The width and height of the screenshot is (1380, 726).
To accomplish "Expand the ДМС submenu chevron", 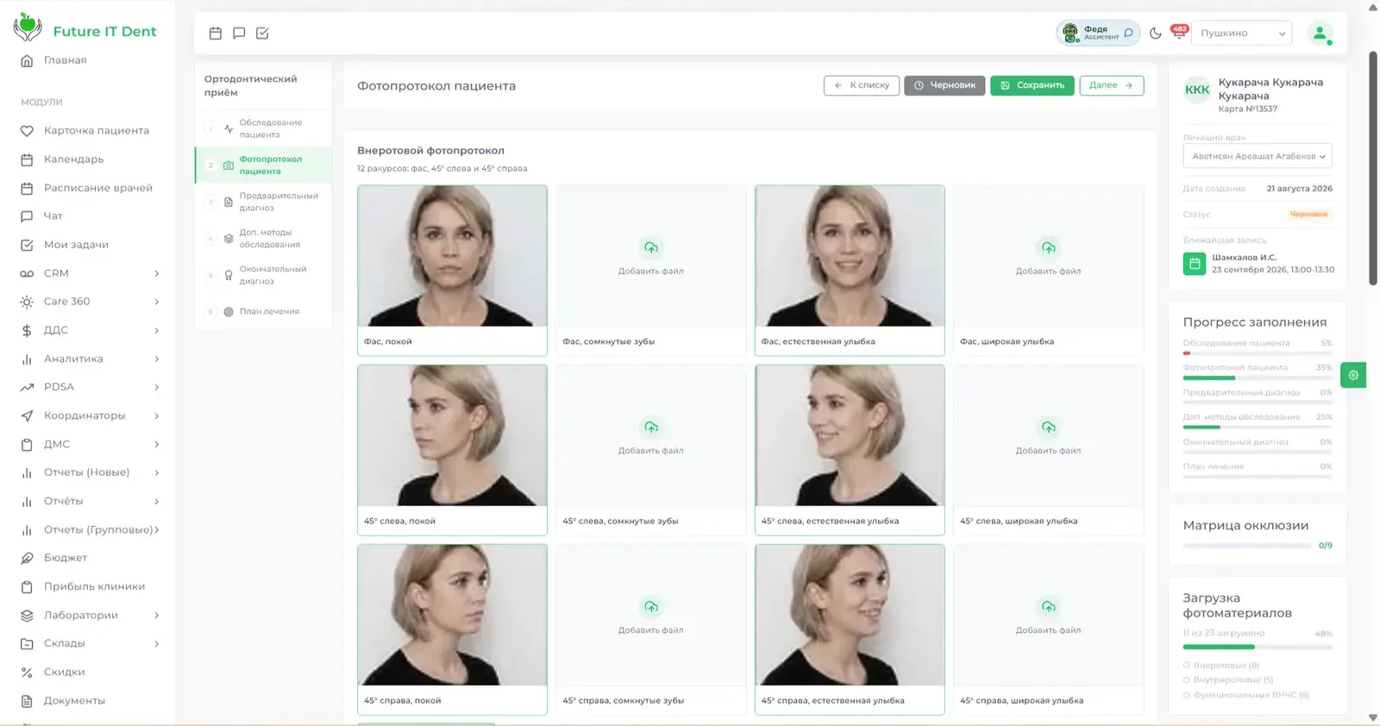I will (156, 444).
